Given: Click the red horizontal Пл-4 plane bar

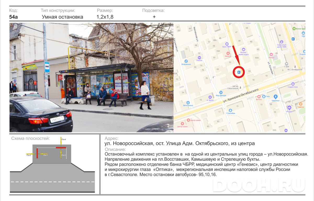Looking at the screenshot, I should [x=61, y=148].
